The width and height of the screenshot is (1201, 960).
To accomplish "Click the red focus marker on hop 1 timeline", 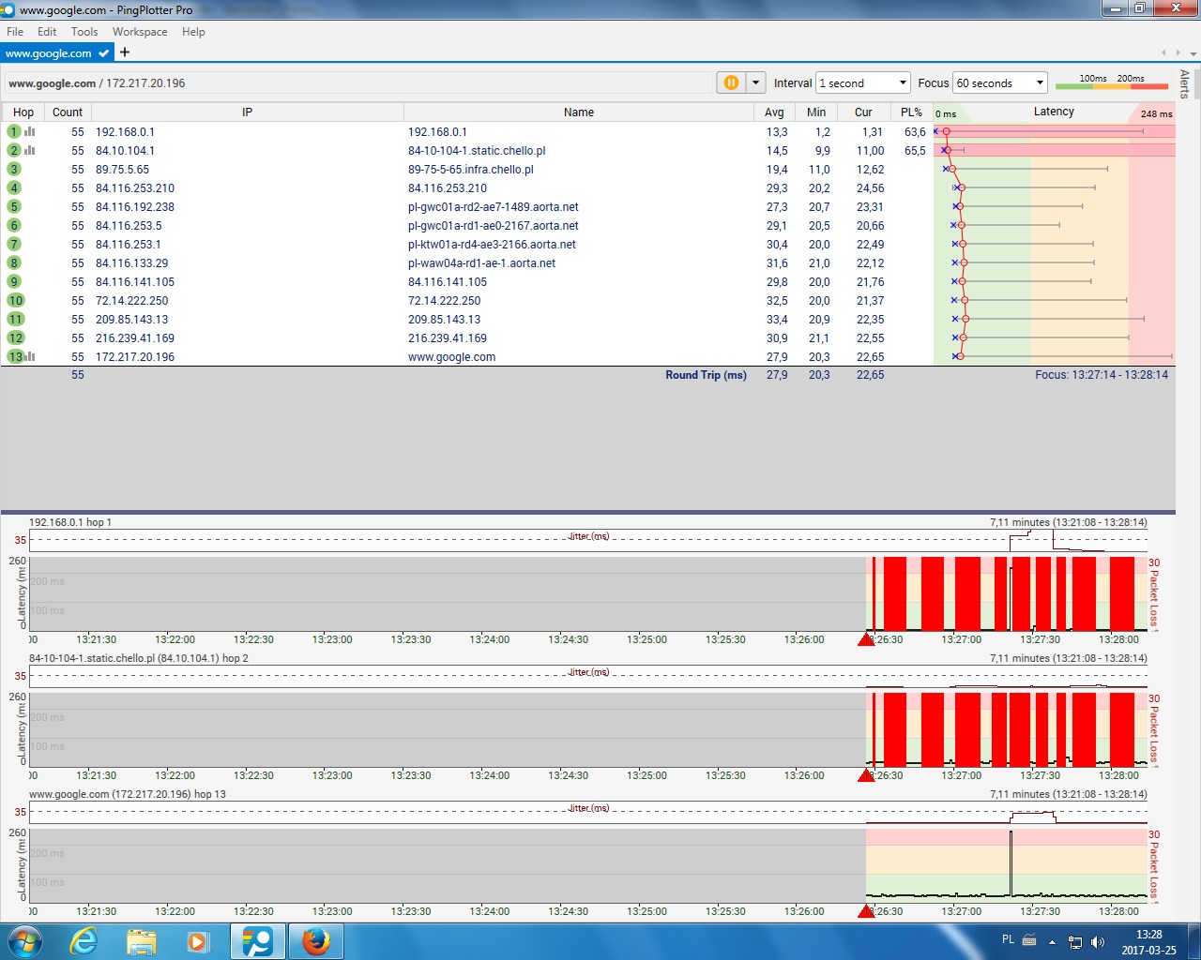I will [866, 639].
